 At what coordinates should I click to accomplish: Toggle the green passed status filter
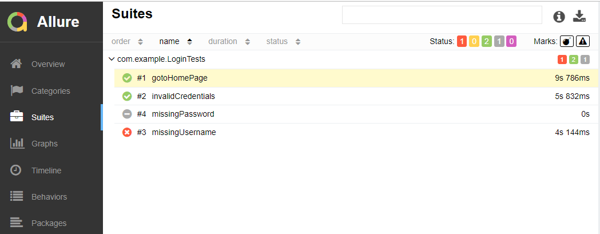click(x=486, y=41)
